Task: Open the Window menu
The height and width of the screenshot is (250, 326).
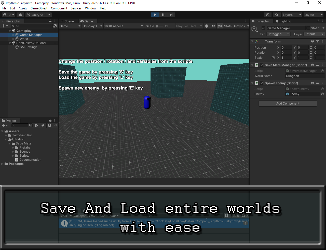Action: coord(91,8)
